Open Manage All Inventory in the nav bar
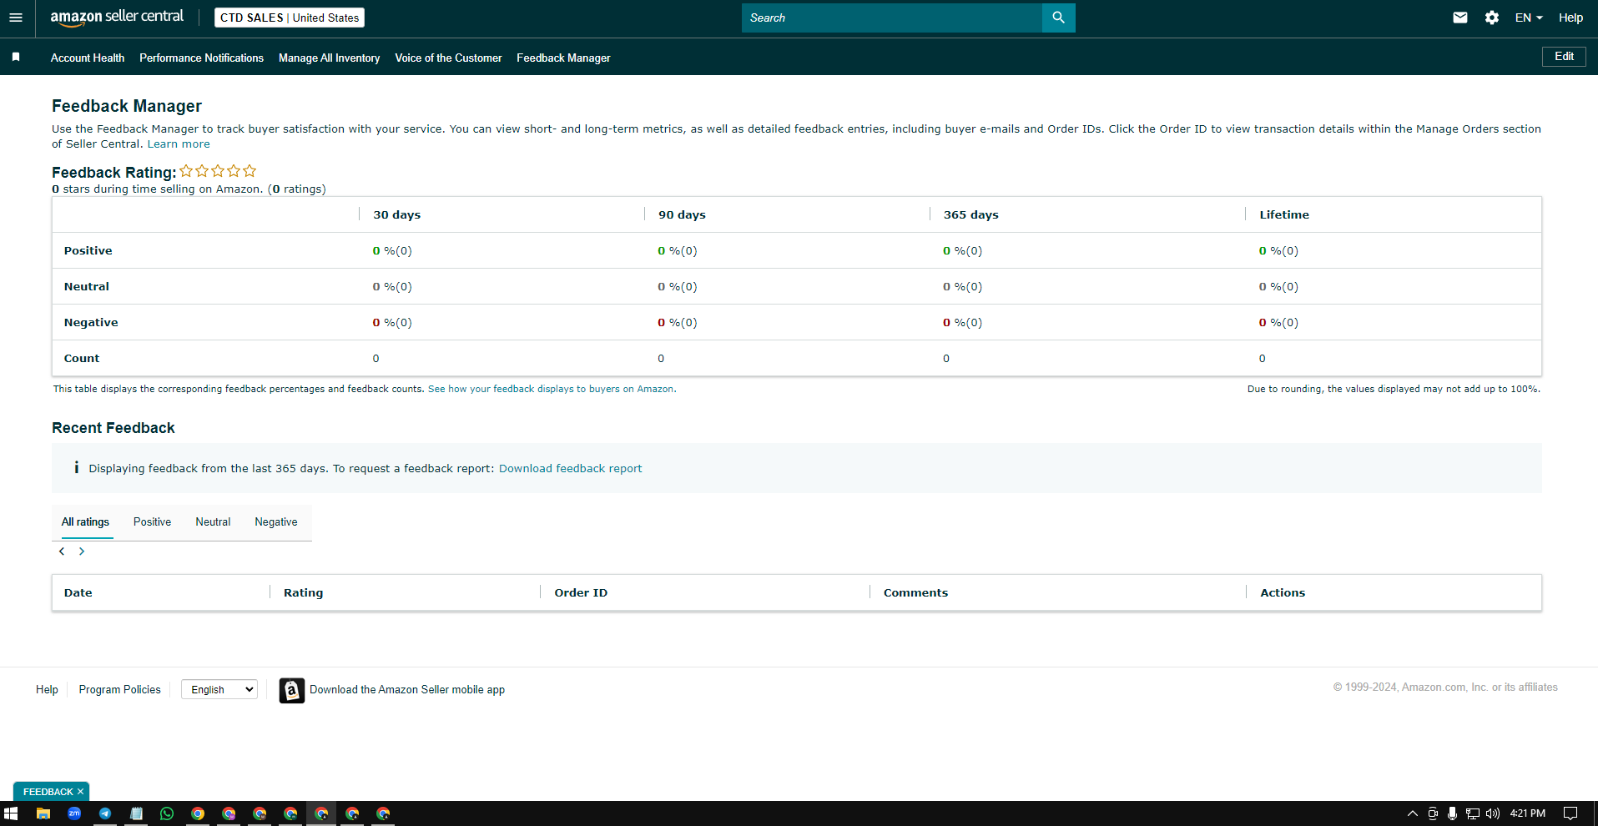This screenshot has height=826, width=1598. 329,58
